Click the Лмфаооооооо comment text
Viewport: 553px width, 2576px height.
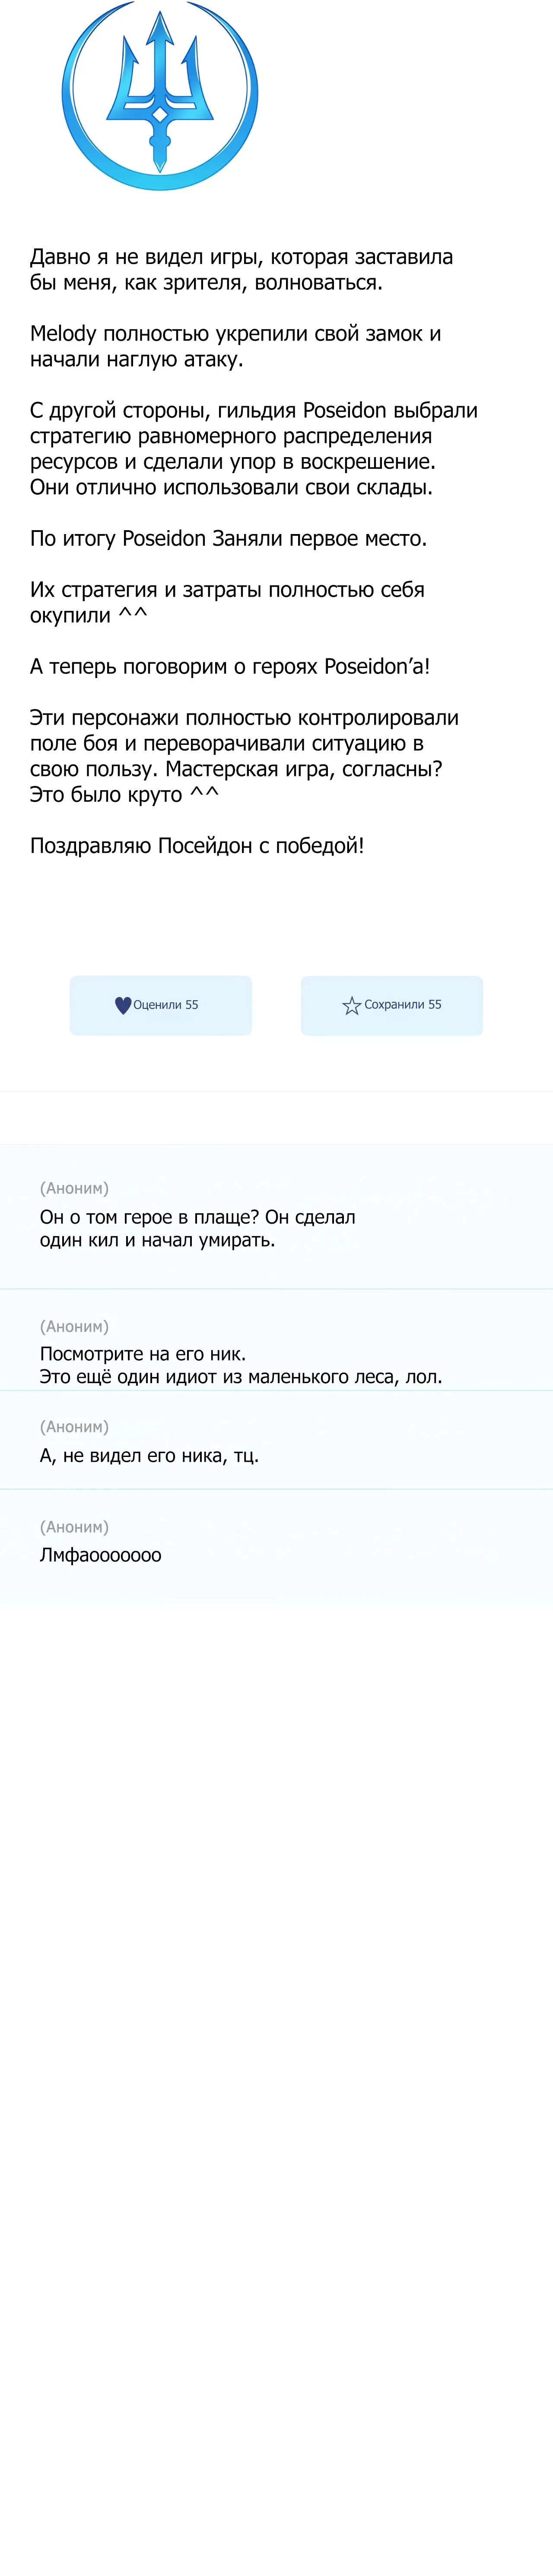100,1555
